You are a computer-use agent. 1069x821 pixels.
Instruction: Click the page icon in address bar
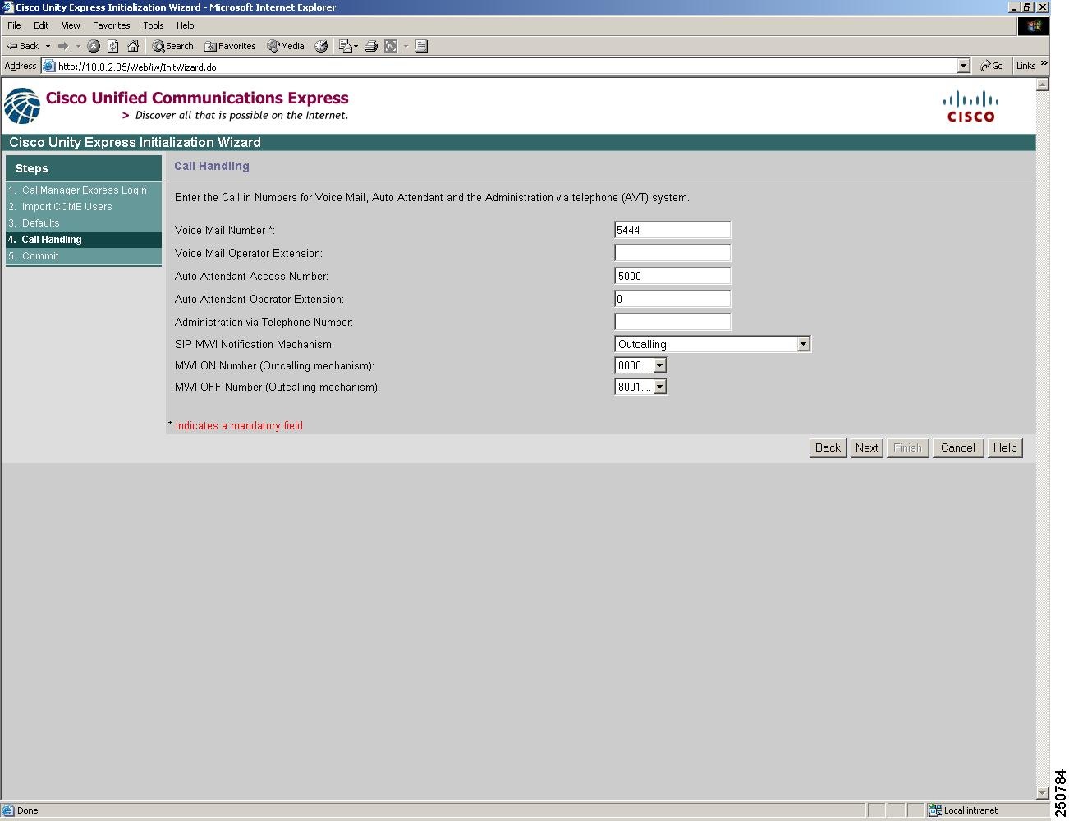coord(48,67)
